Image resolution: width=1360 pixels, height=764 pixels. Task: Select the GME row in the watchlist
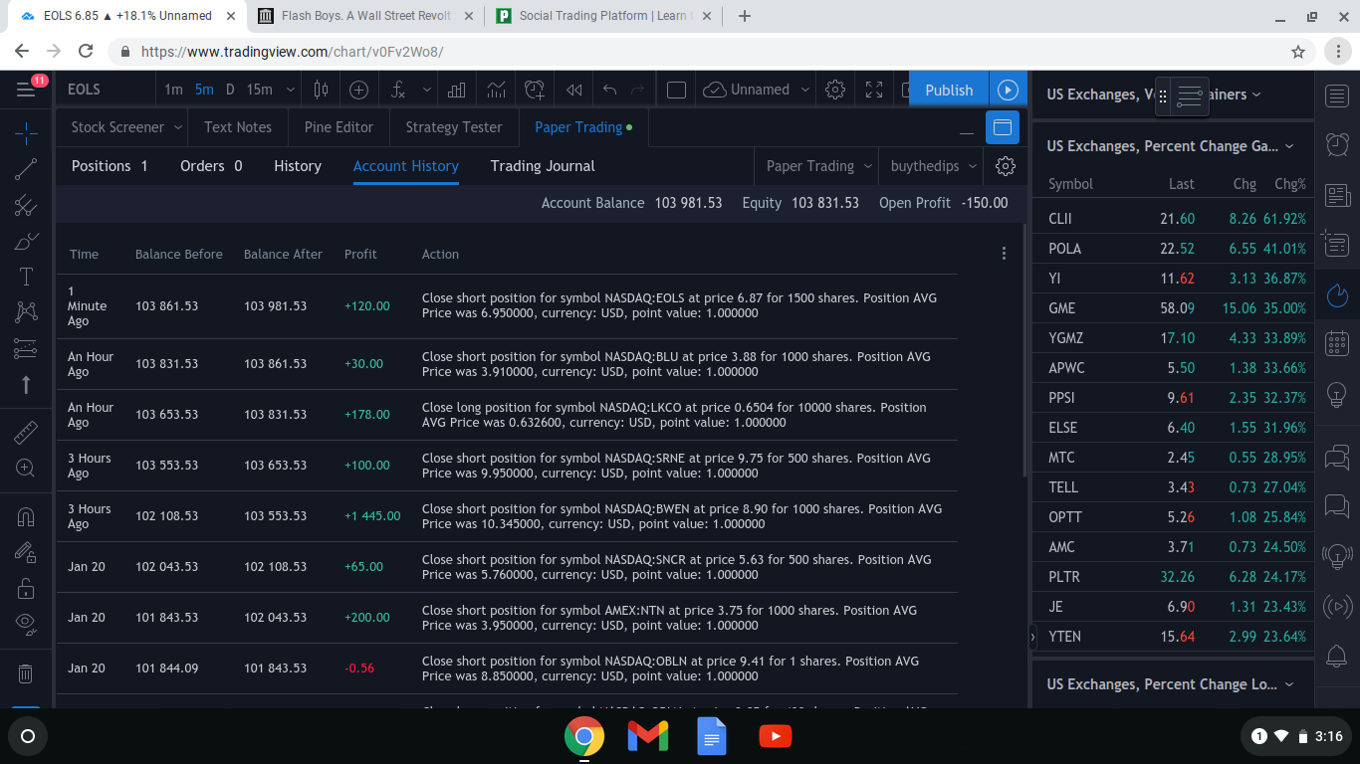(x=1175, y=308)
